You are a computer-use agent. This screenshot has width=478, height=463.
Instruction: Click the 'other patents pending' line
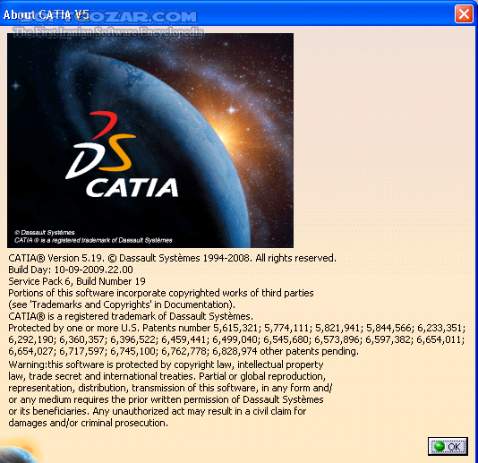(x=184, y=351)
